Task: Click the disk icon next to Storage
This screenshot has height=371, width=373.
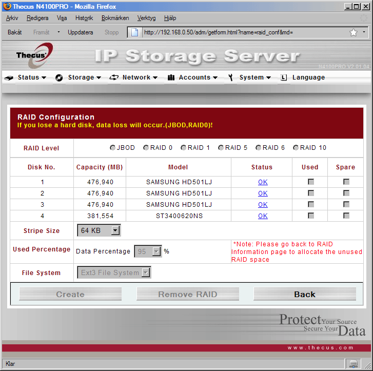Action: [x=59, y=78]
